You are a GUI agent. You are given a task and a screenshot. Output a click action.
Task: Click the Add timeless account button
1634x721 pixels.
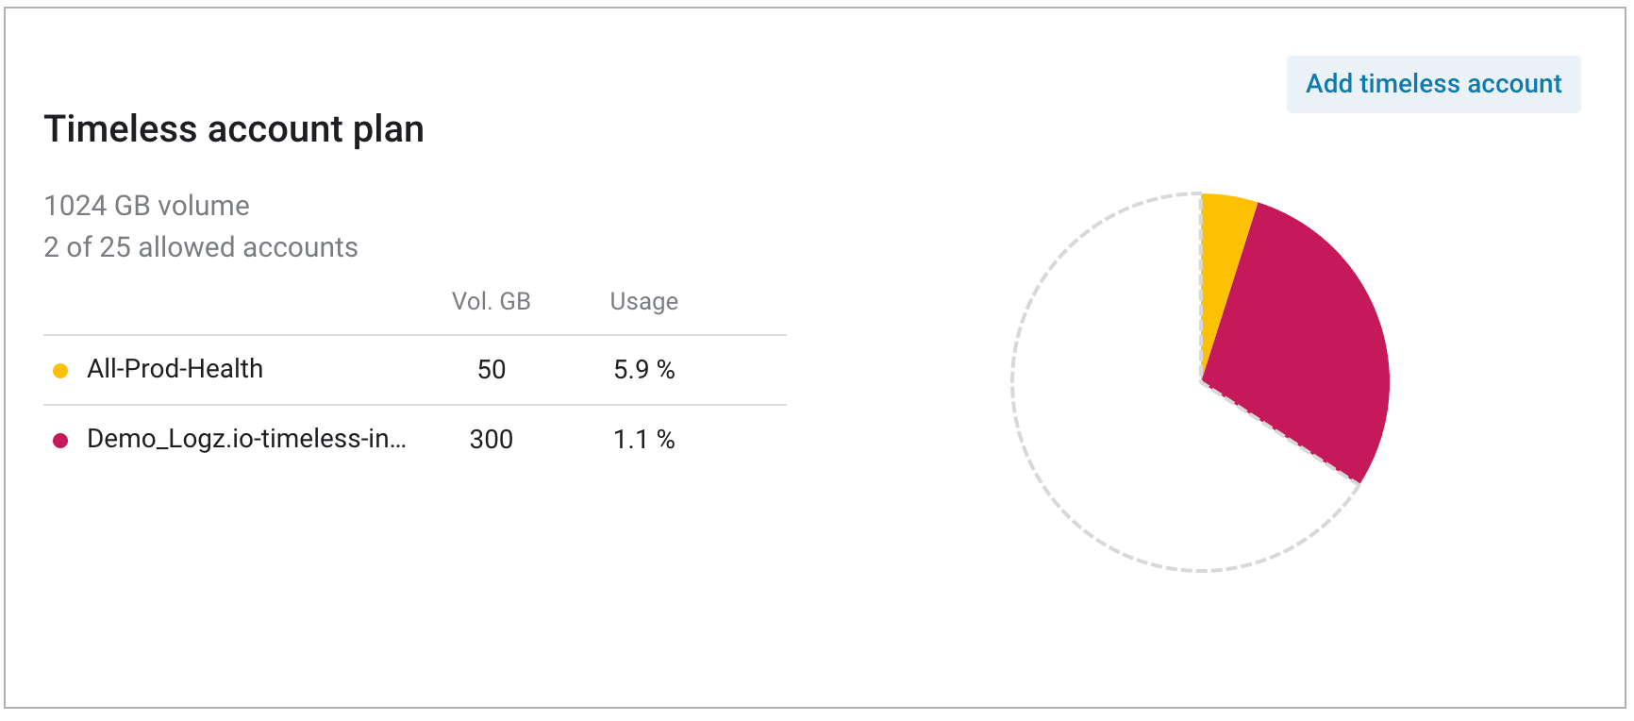pyautogui.click(x=1433, y=84)
